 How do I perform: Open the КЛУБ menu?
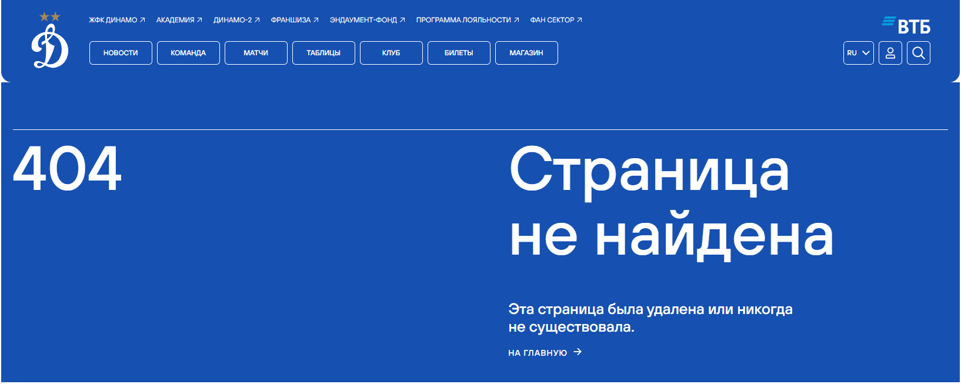click(391, 53)
